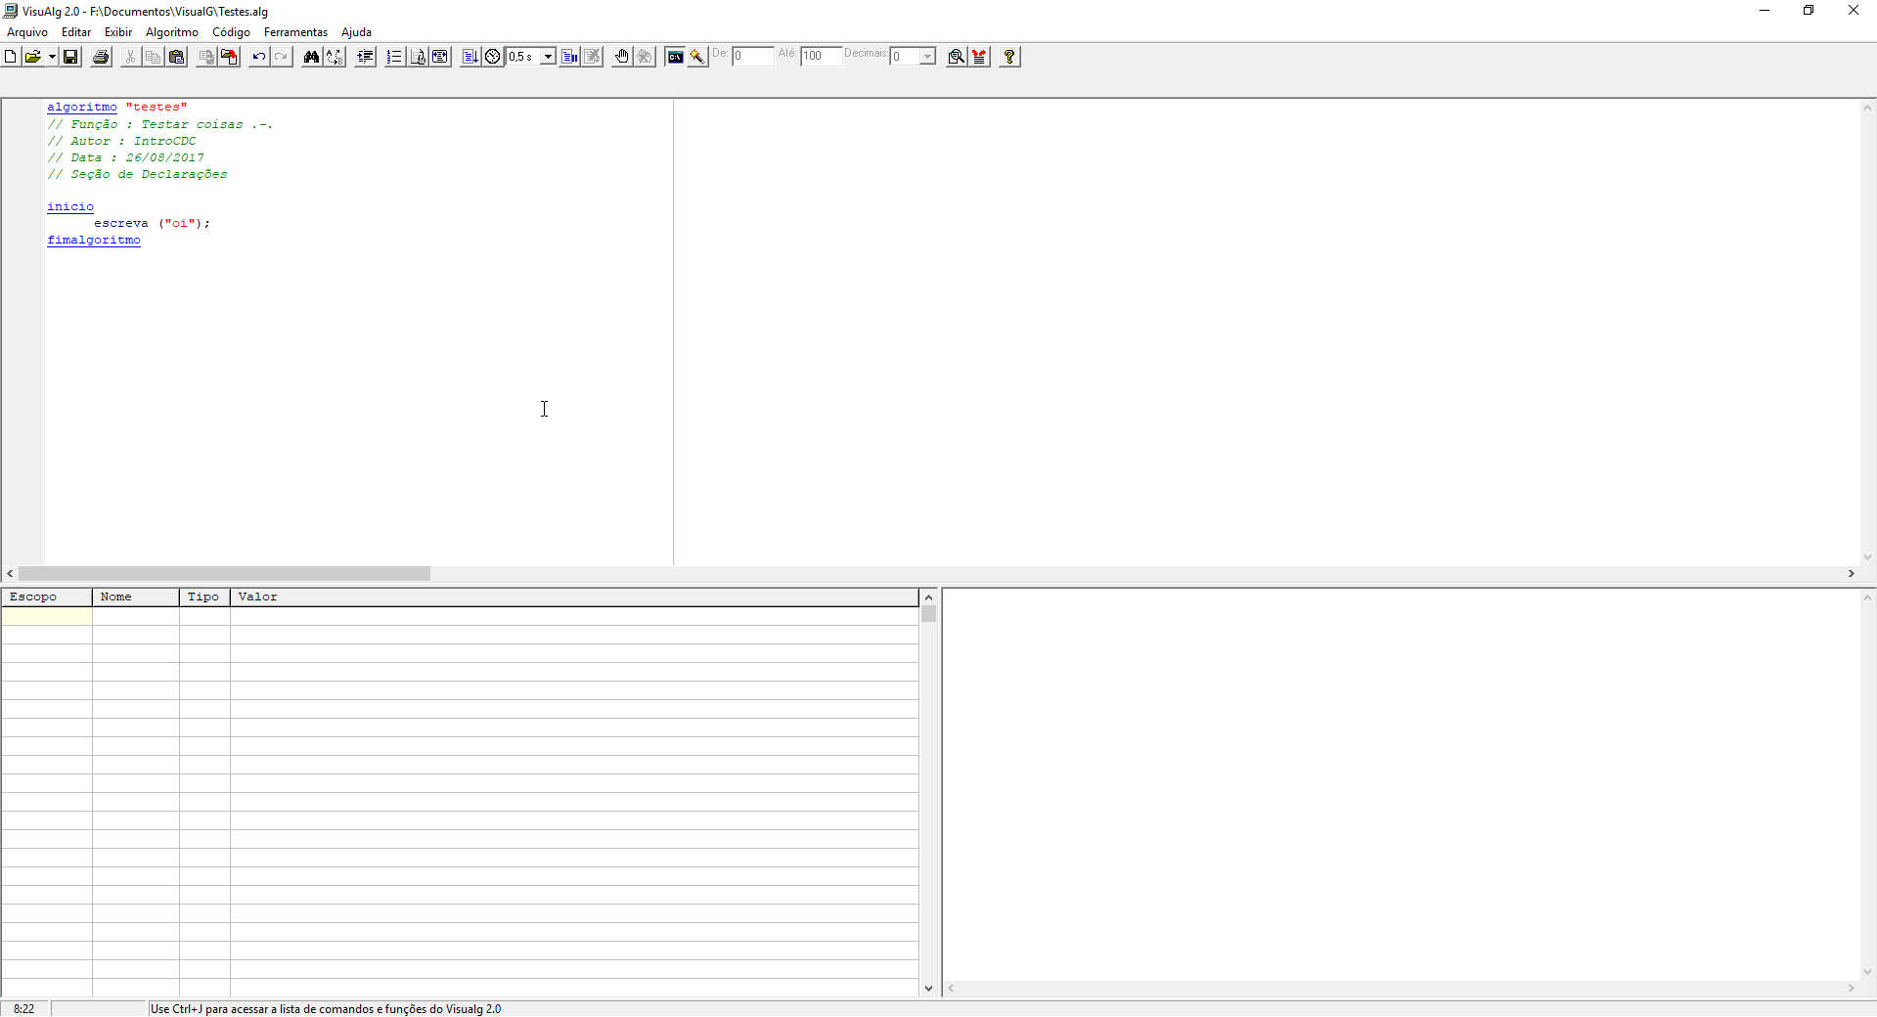Click the undo arrow icon
The image size is (1877, 1017).
[x=258, y=57]
